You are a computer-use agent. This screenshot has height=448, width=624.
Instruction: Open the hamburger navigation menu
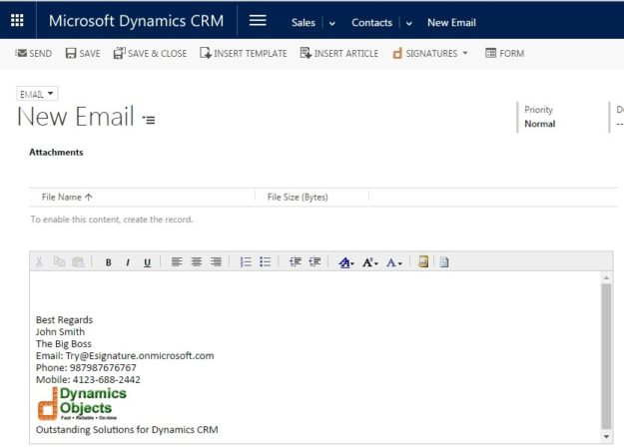tap(258, 20)
